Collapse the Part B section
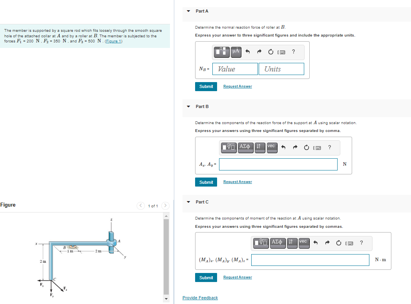This screenshot has width=411, height=304. (x=188, y=106)
